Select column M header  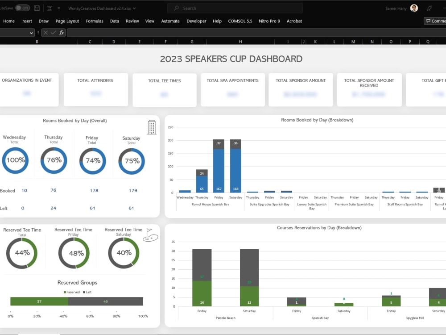coord(353,42)
